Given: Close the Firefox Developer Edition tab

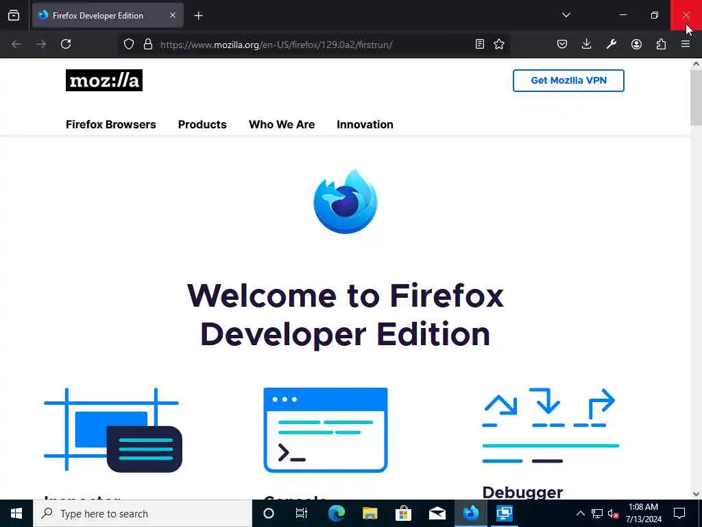Looking at the screenshot, I should (x=172, y=15).
